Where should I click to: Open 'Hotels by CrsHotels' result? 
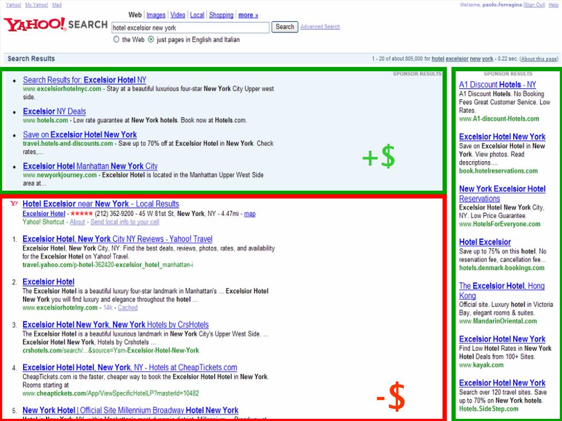point(115,325)
